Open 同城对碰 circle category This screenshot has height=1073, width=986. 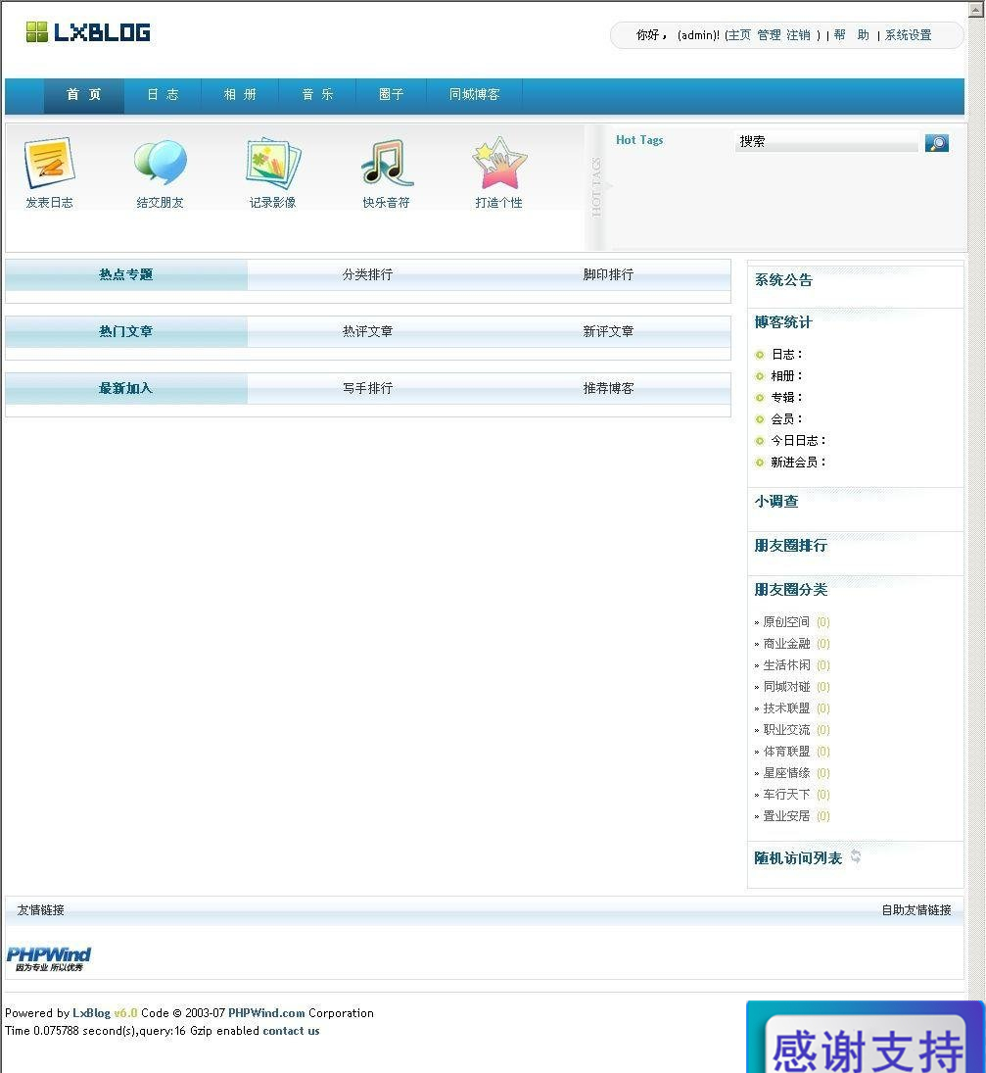tap(786, 686)
